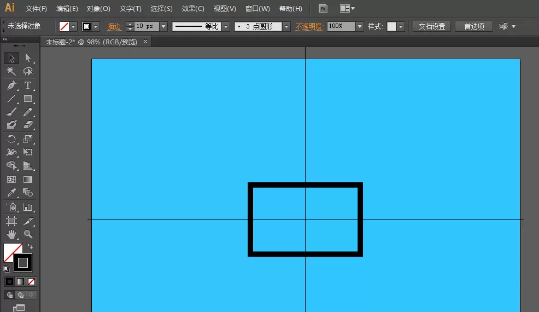The width and height of the screenshot is (539, 312).
Task: Open the opacity 100% dropdown arrow
Action: pyautogui.click(x=360, y=26)
